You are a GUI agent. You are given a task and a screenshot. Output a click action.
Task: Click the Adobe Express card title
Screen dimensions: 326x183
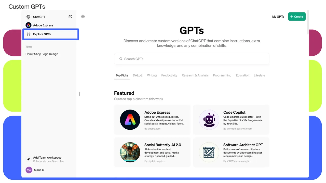(157, 112)
